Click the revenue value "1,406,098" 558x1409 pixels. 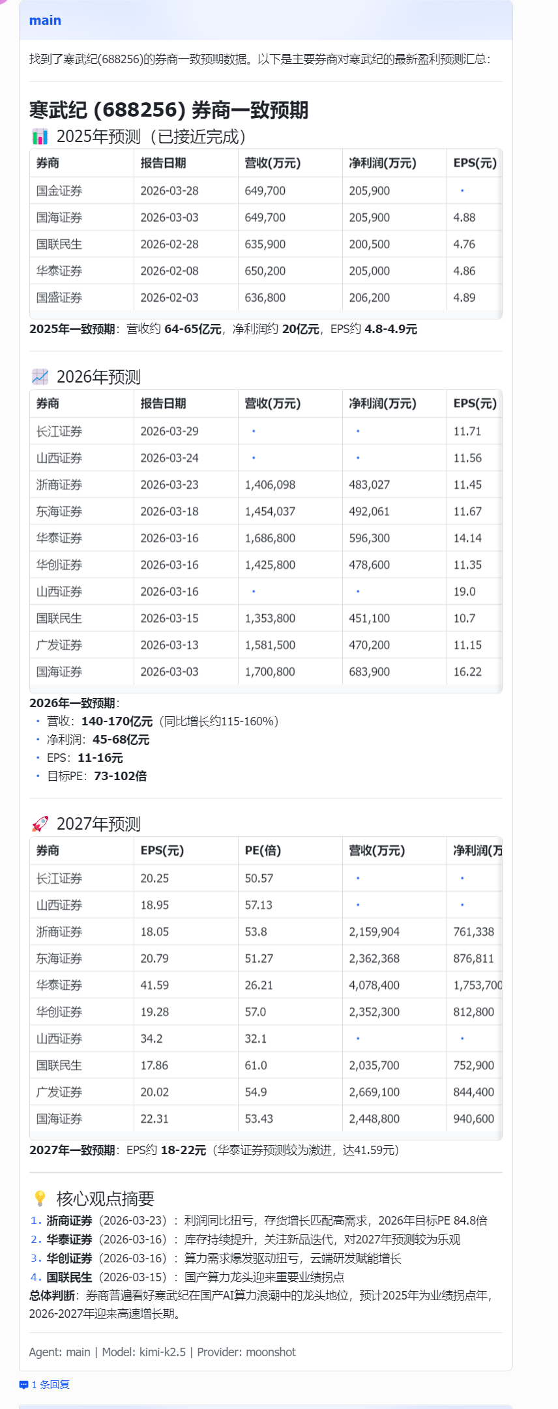coord(271,485)
